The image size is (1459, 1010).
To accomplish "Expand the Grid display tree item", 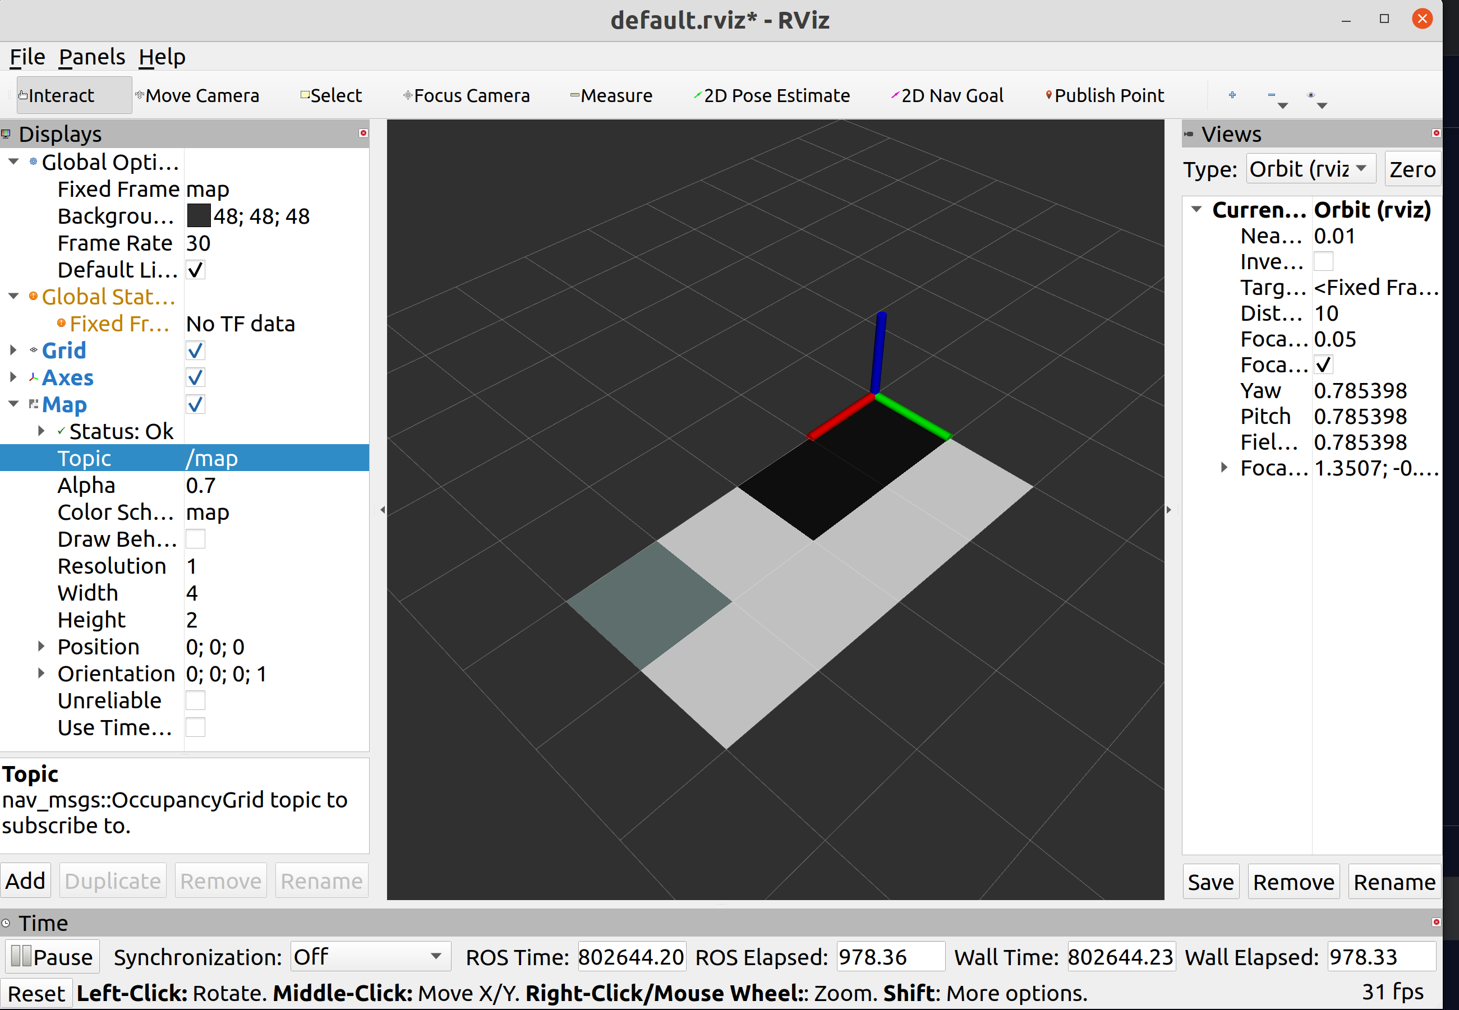I will pyautogui.click(x=13, y=350).
